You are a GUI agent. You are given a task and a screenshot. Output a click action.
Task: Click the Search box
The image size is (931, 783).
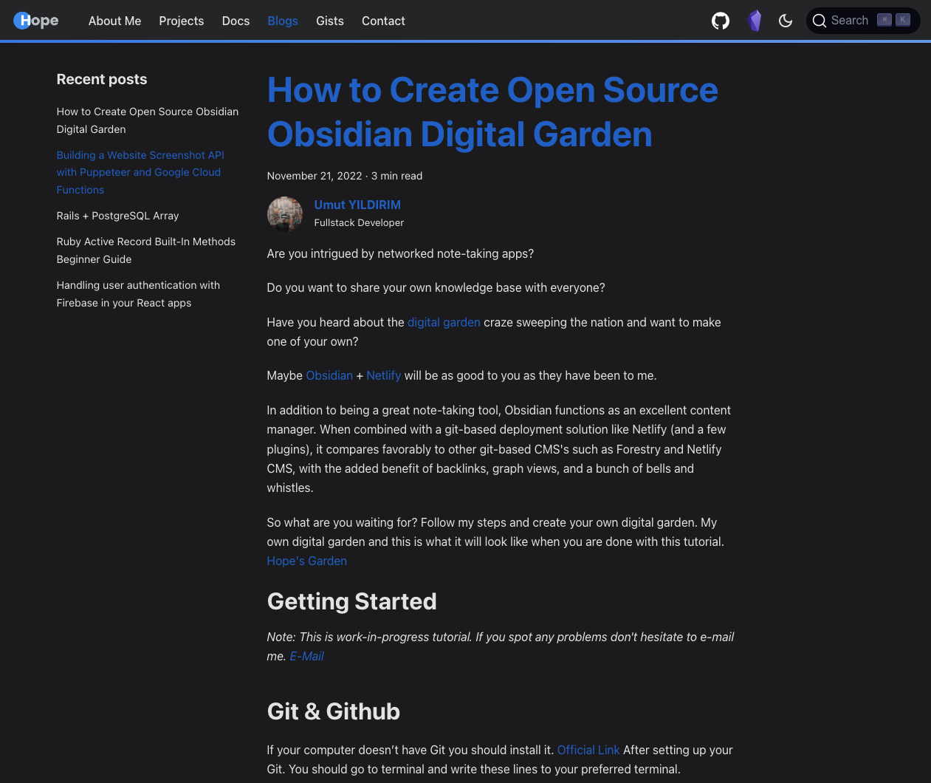(x=863, y=21)
